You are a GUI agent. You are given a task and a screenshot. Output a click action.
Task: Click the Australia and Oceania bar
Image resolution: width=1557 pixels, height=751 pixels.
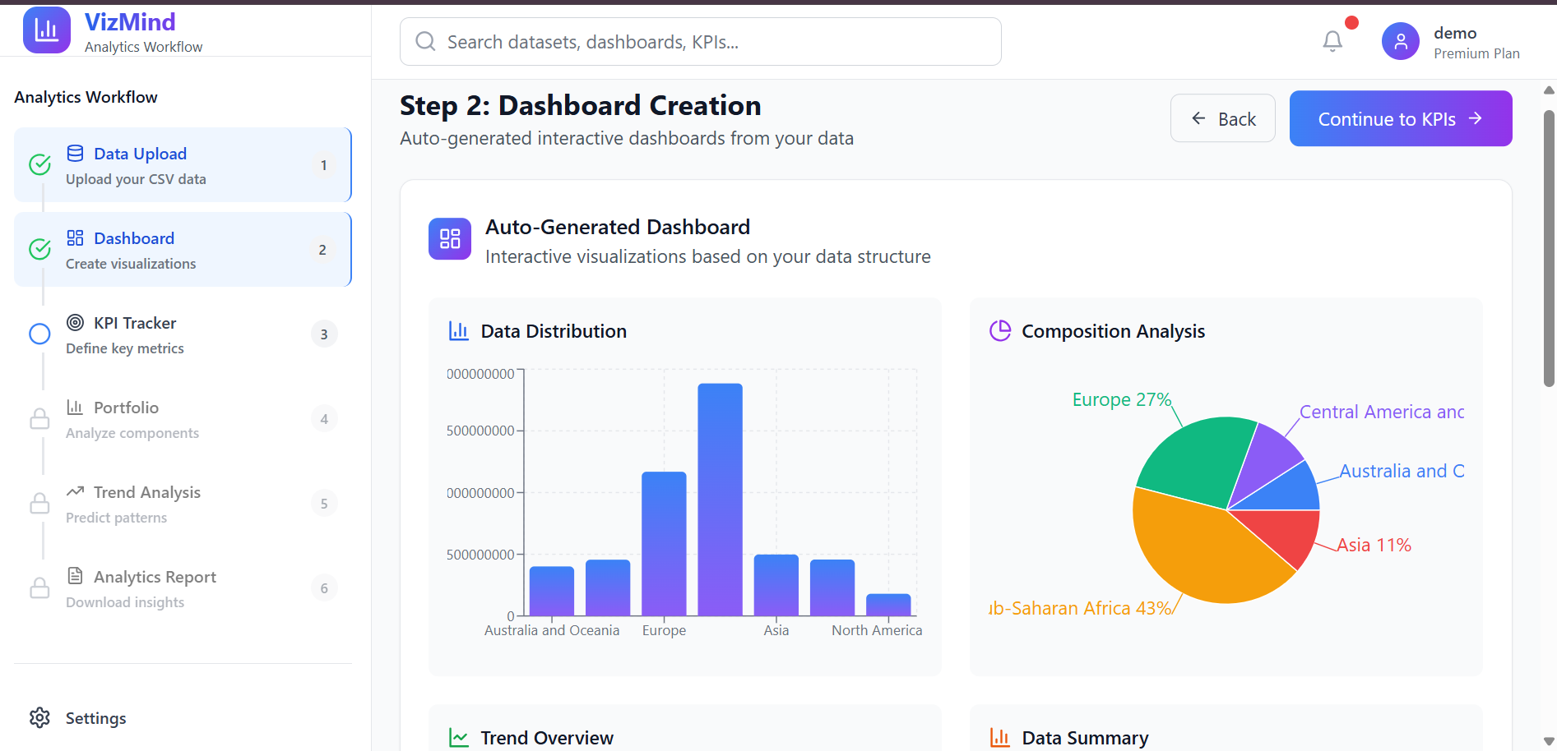coord(552,591)
